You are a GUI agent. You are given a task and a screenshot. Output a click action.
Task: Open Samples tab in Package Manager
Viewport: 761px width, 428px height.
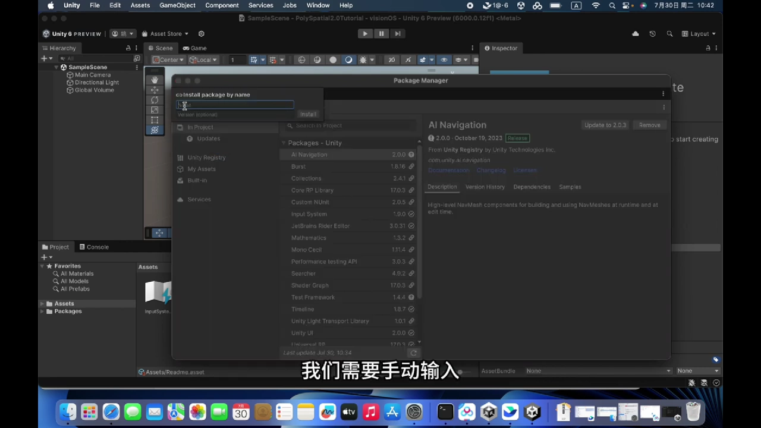[570, 187]
